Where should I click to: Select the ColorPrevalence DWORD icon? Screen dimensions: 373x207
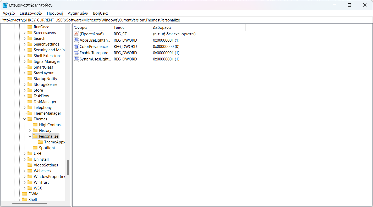(x=76, y=46)
